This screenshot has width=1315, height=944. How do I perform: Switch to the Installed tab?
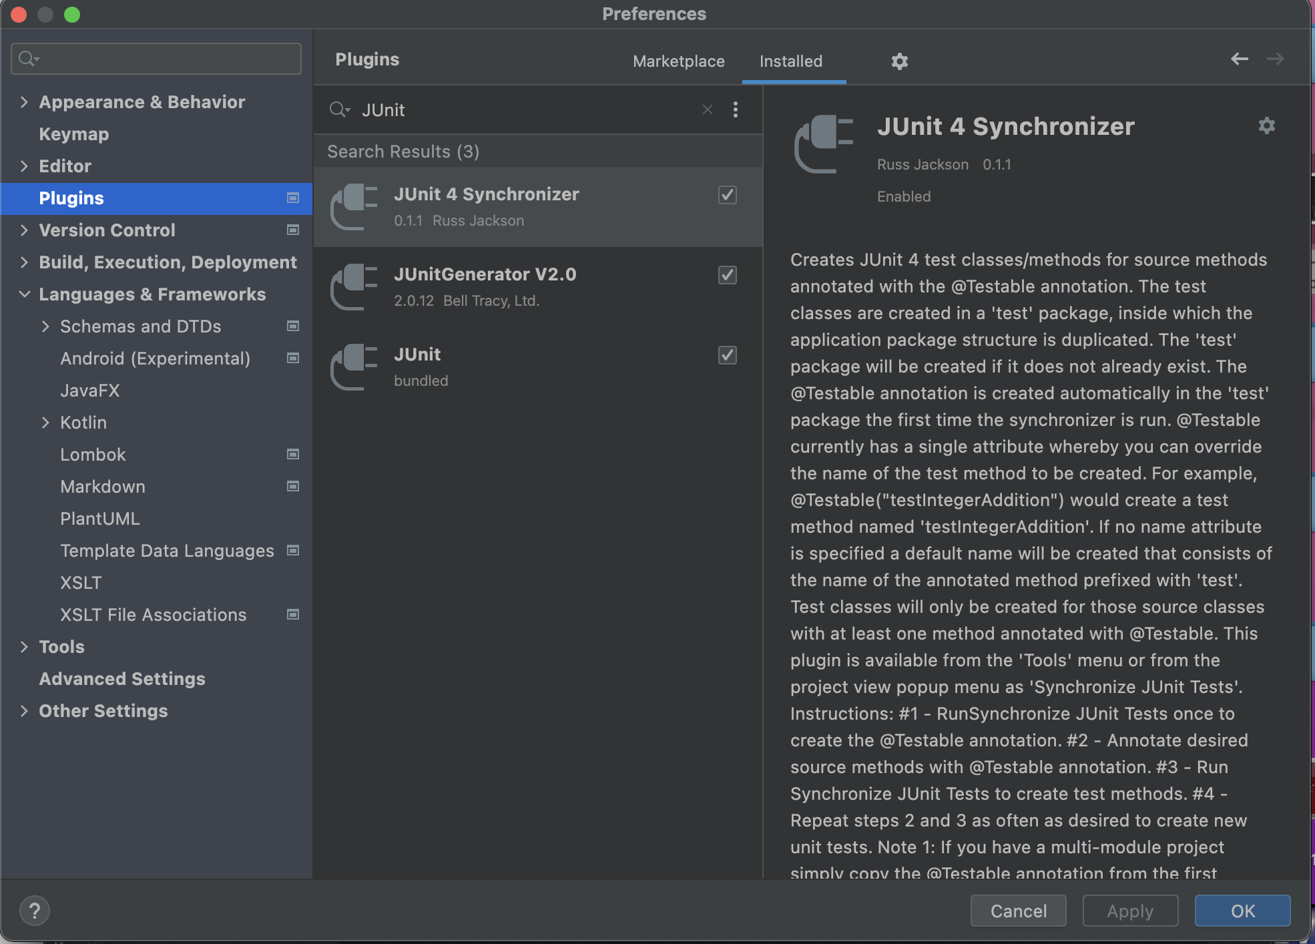(791, 61)
